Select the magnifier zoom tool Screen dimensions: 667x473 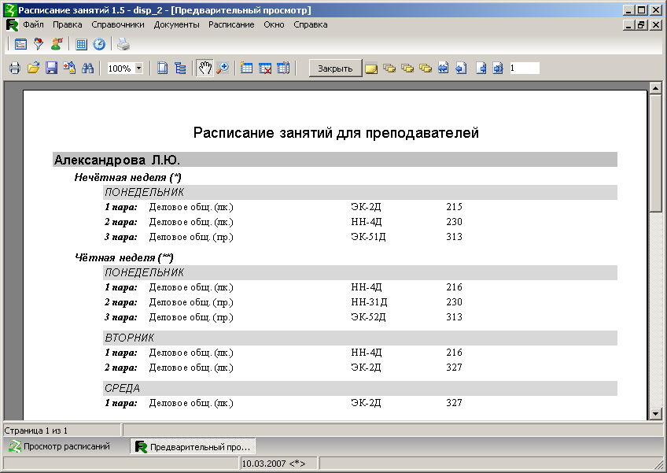click(x=223, y=68)
